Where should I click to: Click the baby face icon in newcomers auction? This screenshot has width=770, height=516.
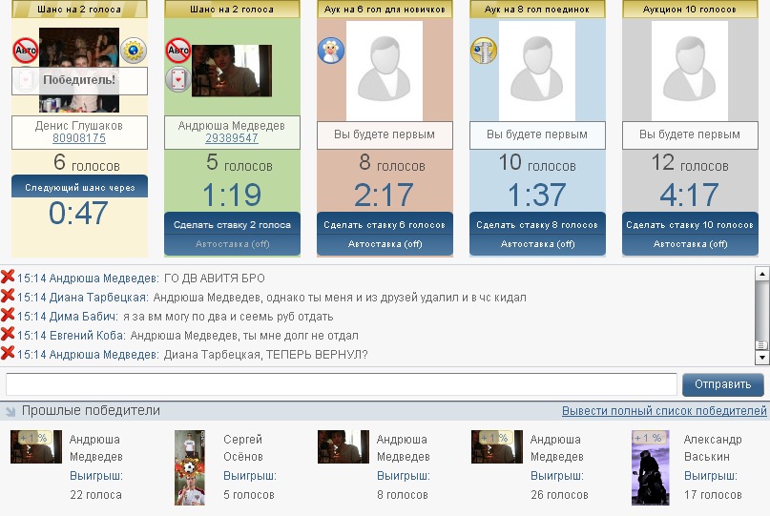pos(331,51)
